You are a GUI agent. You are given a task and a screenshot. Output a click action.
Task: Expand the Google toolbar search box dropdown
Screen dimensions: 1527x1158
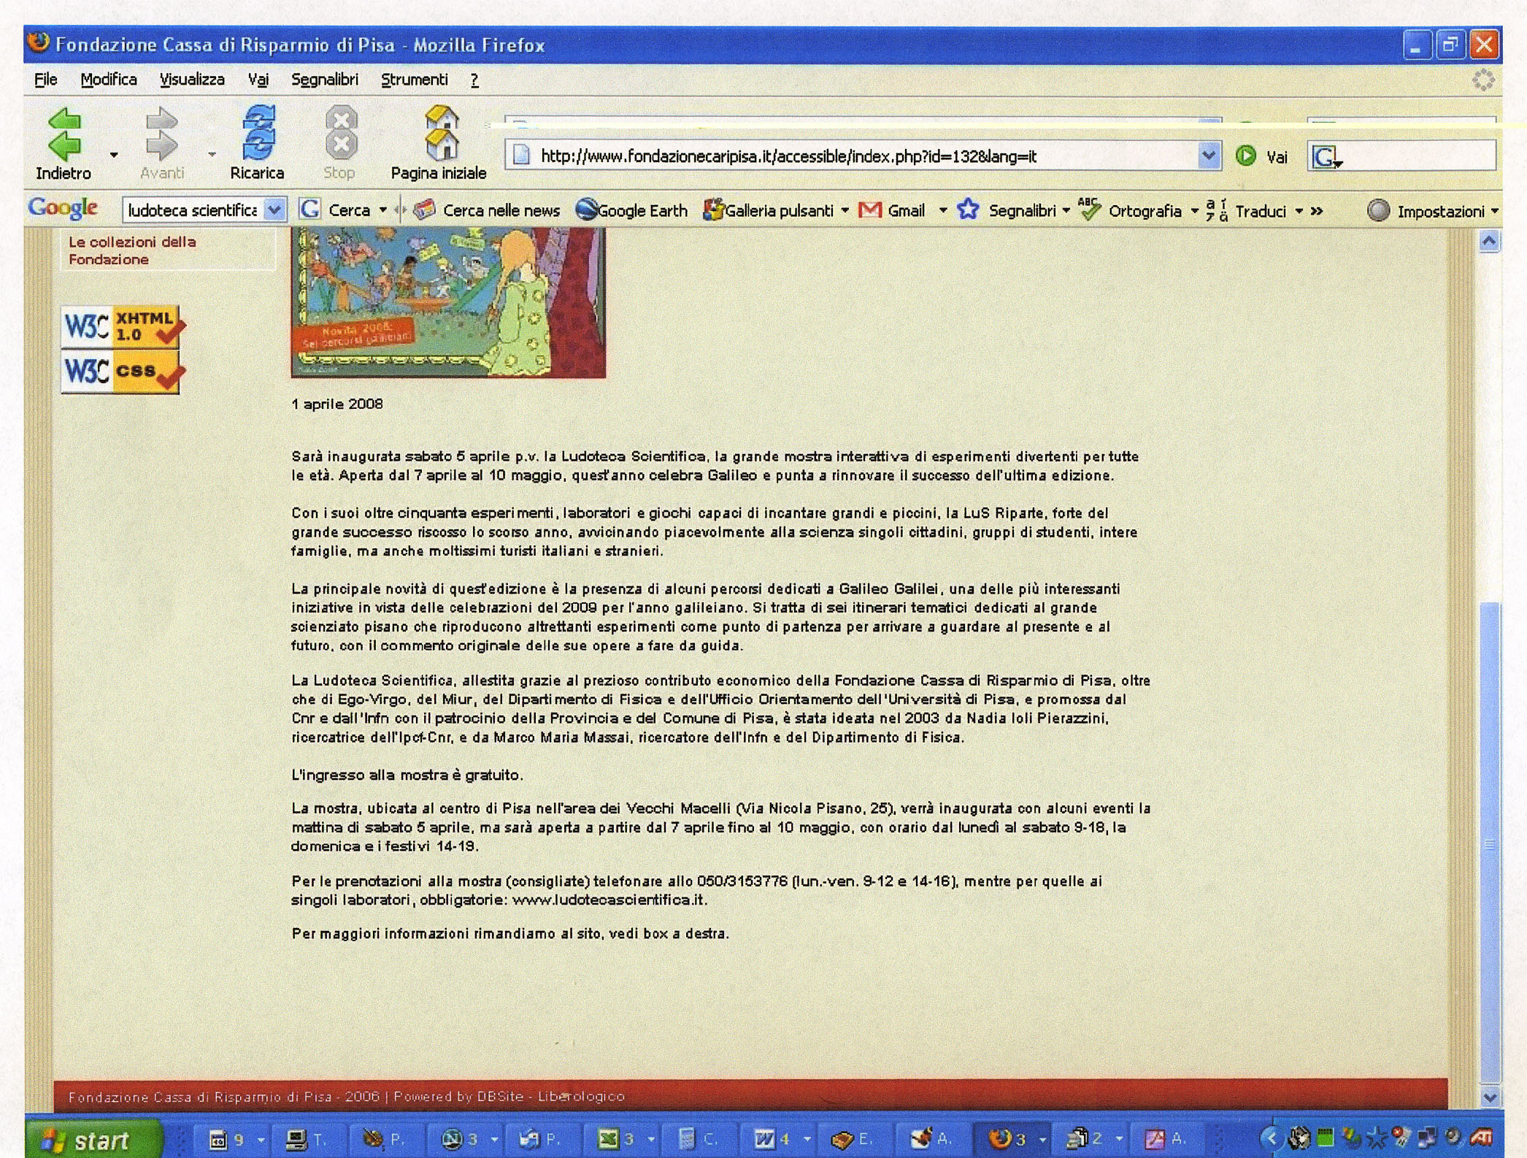(x=274, y=210)
